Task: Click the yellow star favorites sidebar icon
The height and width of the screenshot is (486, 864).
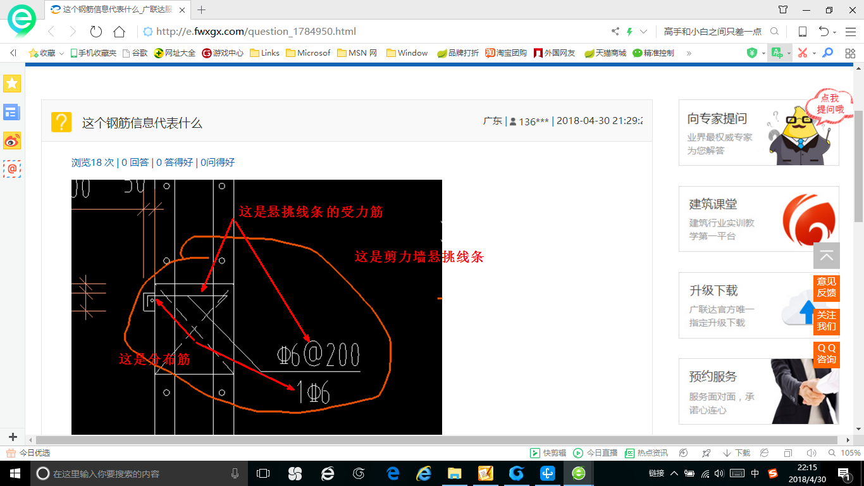Action: (12, 84)
